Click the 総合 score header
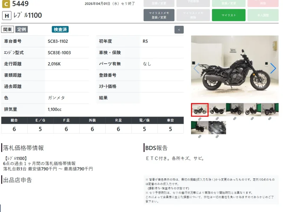283x212 pixels. coord(14,120)
